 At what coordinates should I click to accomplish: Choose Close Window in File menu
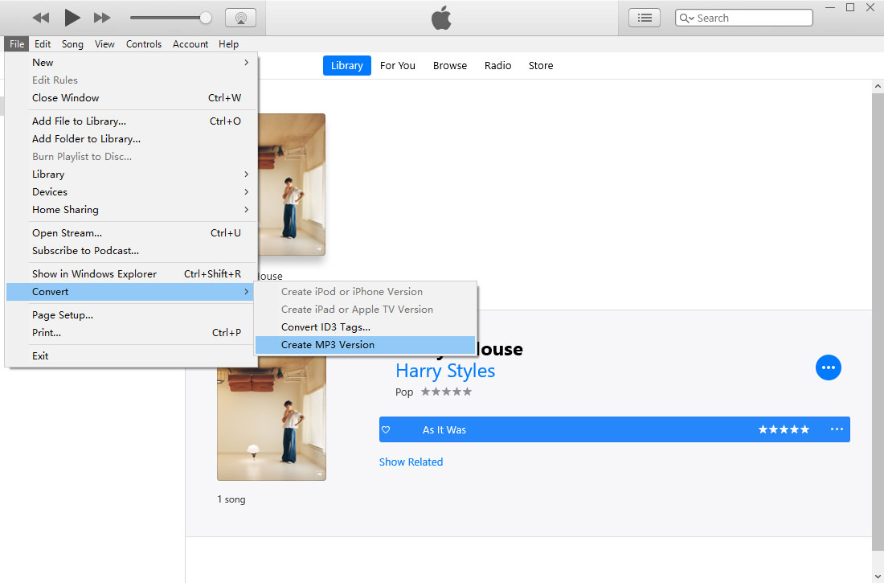pos(131,97)
